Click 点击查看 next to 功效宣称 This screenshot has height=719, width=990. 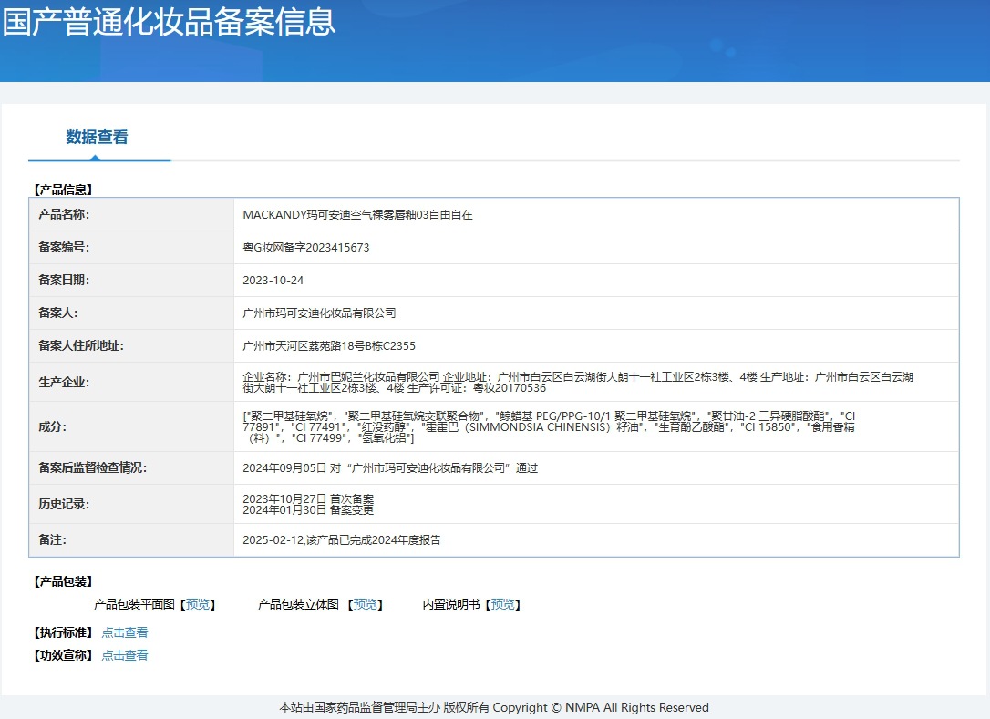coord(125,654)
